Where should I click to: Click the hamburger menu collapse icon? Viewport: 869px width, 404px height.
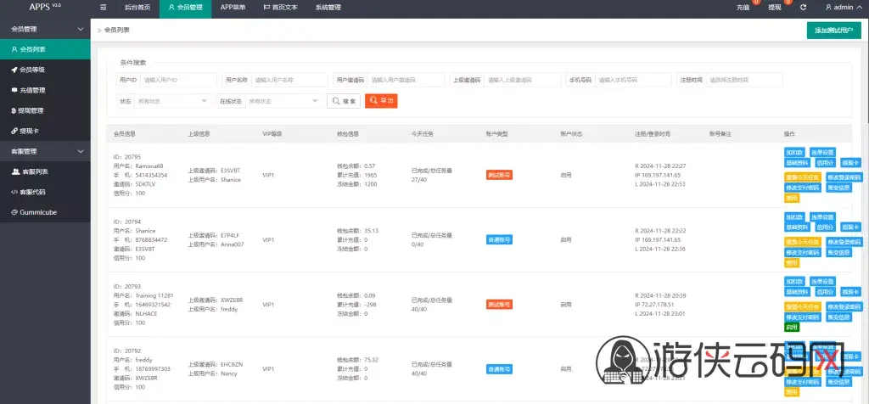[x=103, y=8]
